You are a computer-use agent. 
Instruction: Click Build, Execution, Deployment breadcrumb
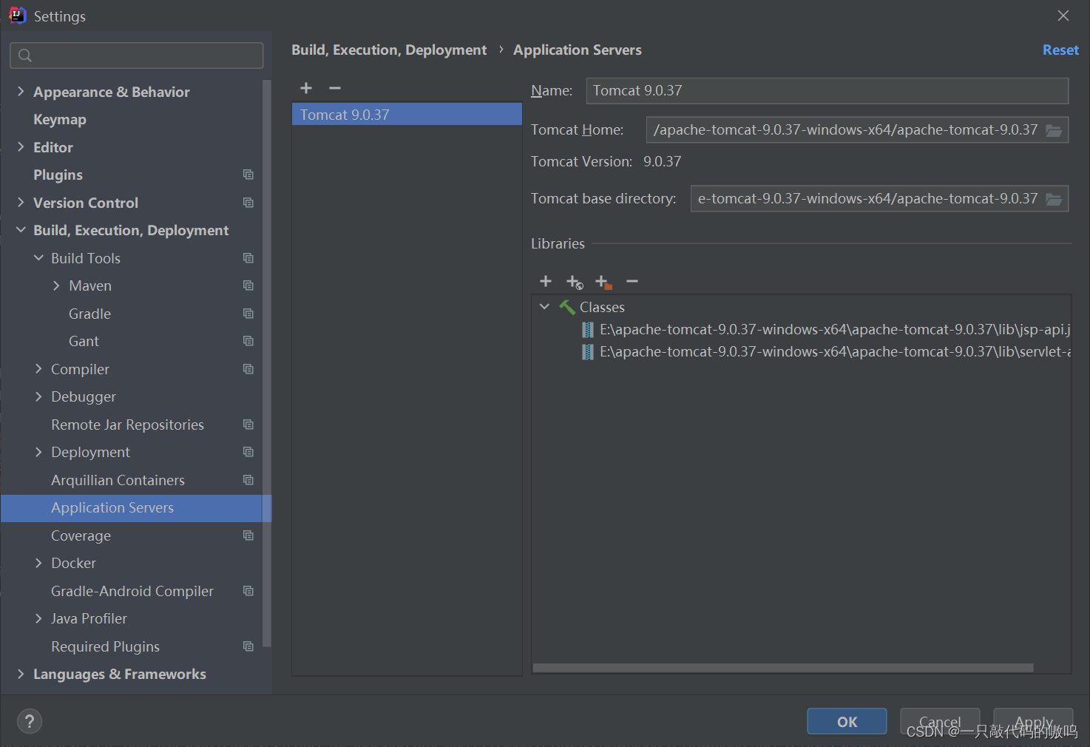point(389,50)
